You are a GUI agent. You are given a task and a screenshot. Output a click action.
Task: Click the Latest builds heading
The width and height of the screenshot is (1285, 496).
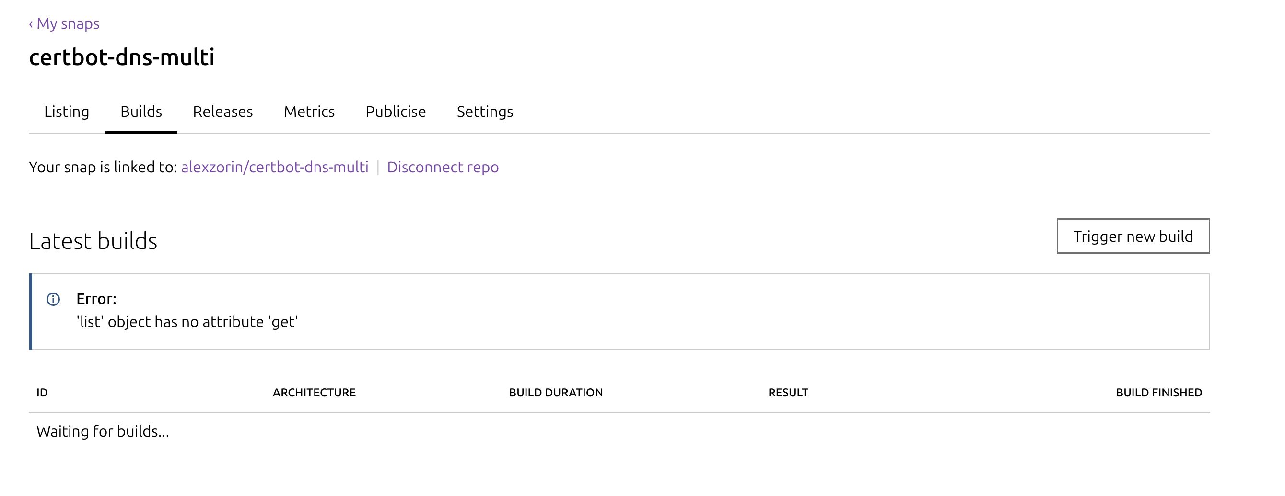pyautogui.click(x=93, y=241)
